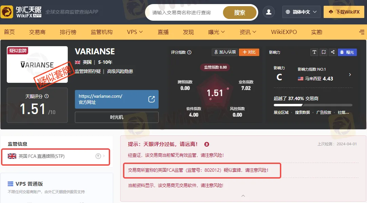Viewport: 367px width, 203px height.
Task: Click the red warning count badge 3
Action: point(206,144)
